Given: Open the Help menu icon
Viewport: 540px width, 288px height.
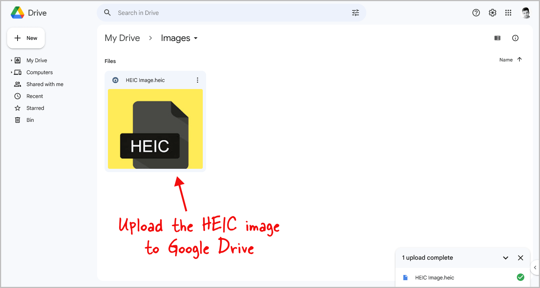Looking at the screenshot, I should pos(476,12).
